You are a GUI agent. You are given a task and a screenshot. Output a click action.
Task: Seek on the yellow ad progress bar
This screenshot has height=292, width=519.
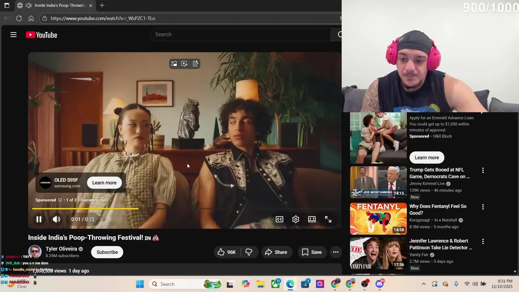[x=85, y=209]
